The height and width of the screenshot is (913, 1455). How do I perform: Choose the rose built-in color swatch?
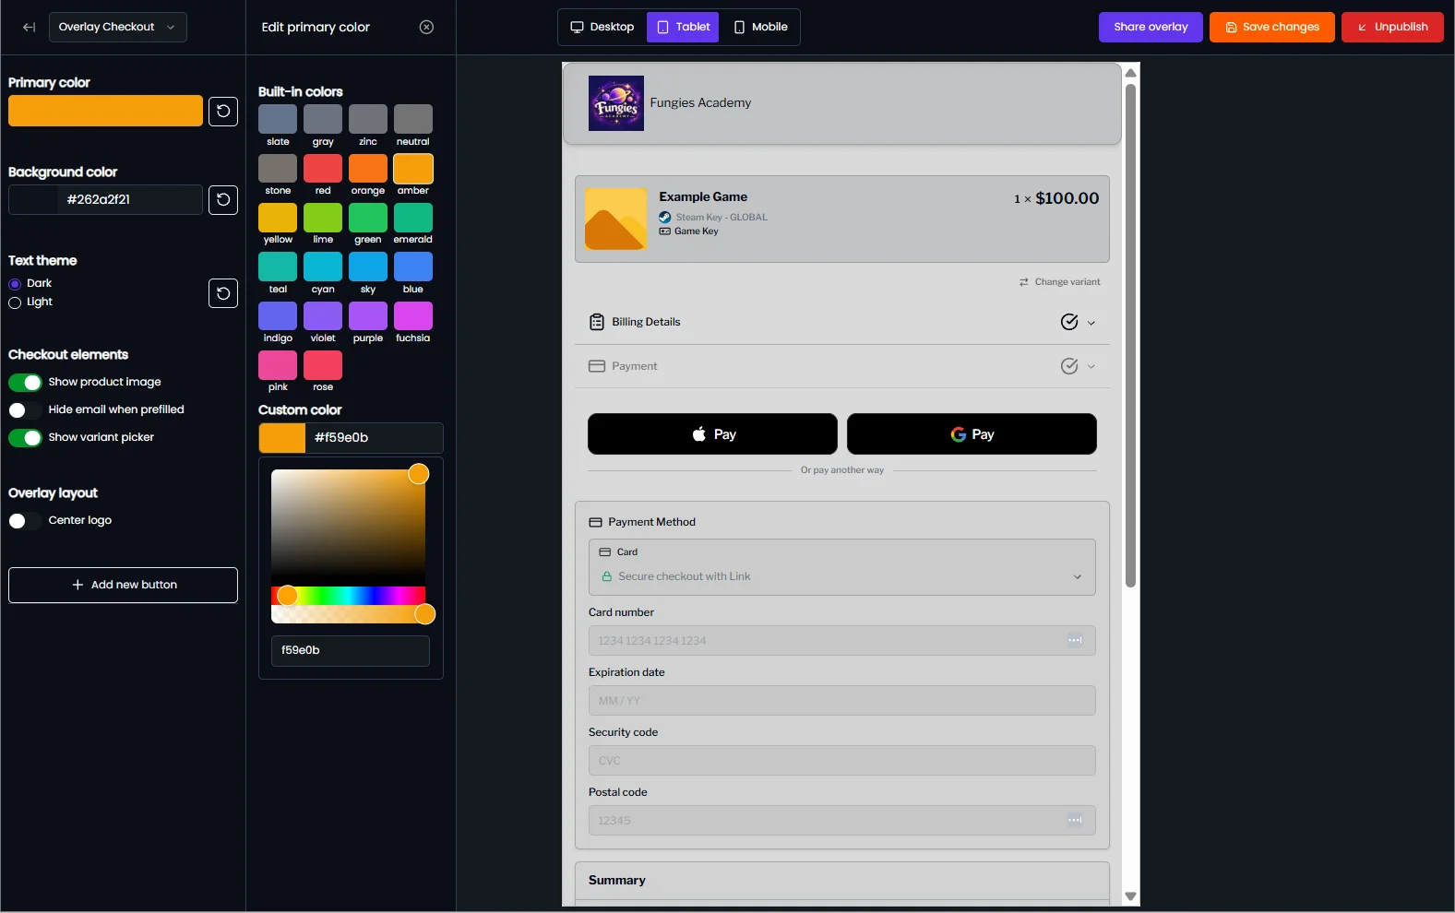[323, 365]
